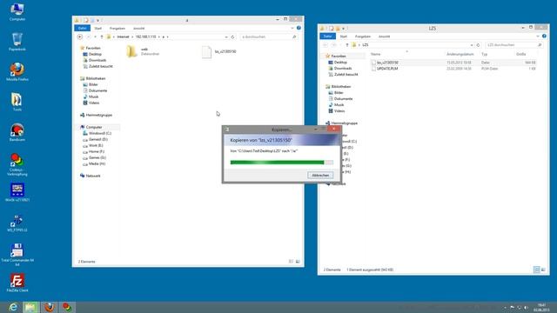The height and width of the screenshot is (313, 557).
Task: Open the Ansicht tab in the LZS window
Action: (x=385, y=37)
